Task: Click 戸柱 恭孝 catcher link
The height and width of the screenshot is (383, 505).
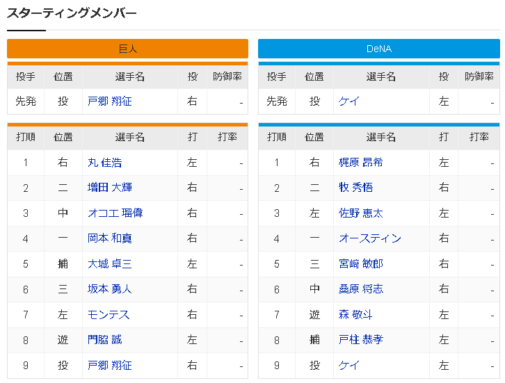Action: tap(360, 340)
